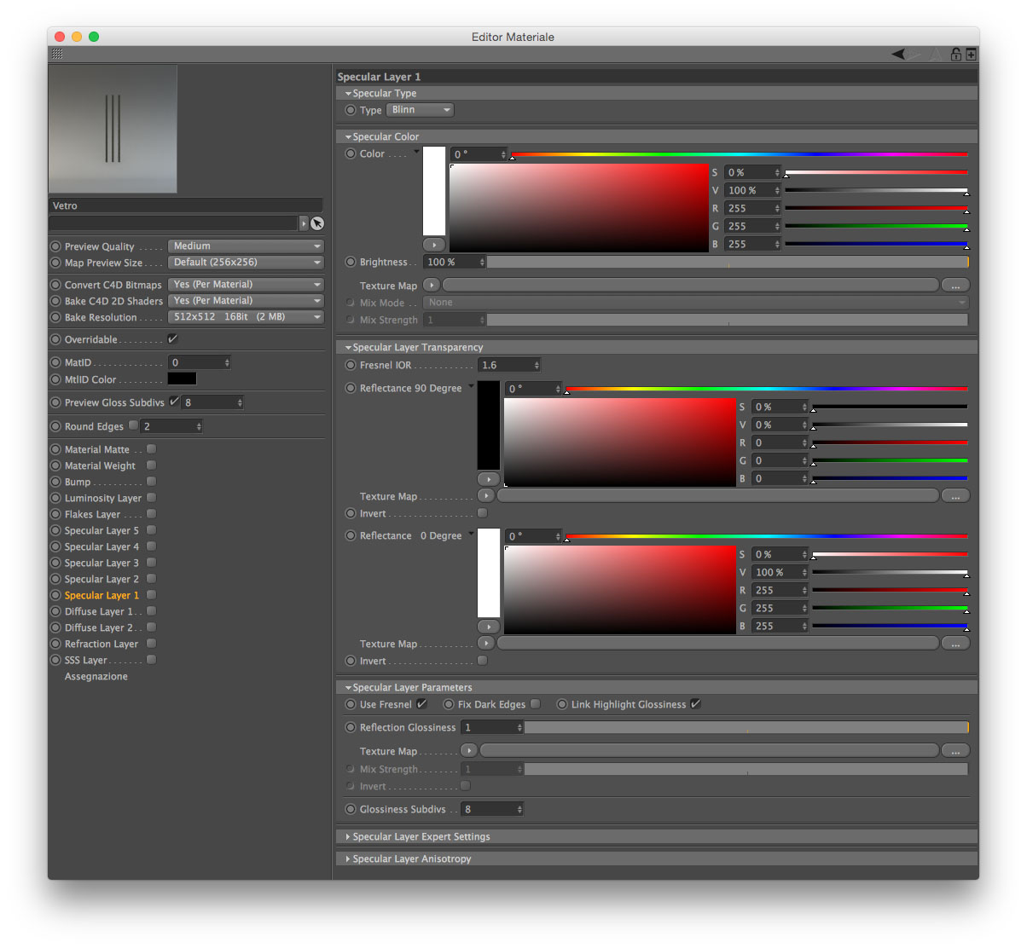This screenshot has height=948, width=1027.
Task: Click the material picker cursor icon
Action: click(x=317, y=223)
